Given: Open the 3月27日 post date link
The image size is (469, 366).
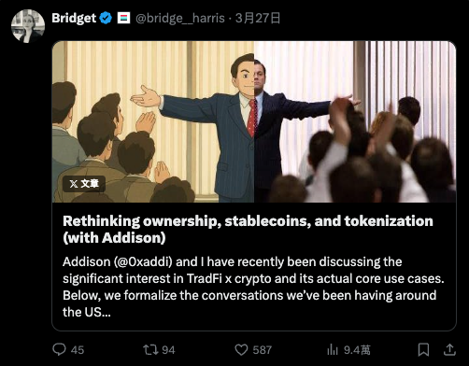Looking at the screenshot, I should coord(258,18).
